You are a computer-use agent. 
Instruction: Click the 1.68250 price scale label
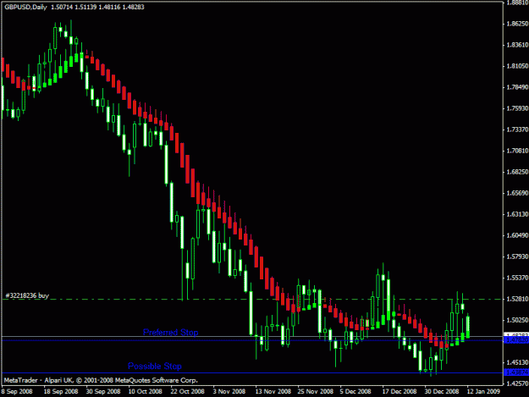pyautogui.click(x=517, y=172)
